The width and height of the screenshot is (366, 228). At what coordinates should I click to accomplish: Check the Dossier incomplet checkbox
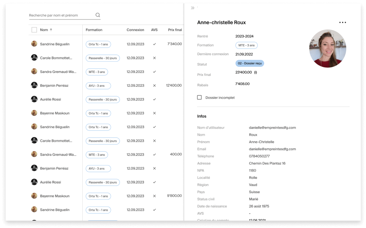tap(199, 98)
